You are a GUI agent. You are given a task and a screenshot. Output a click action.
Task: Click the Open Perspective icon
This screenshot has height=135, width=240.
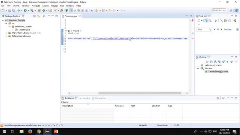[231, 10]
